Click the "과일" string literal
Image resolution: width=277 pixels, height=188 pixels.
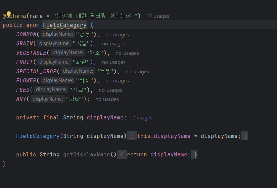81,62
